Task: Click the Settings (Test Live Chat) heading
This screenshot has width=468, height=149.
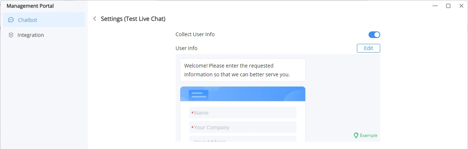Action: point(133,19)
